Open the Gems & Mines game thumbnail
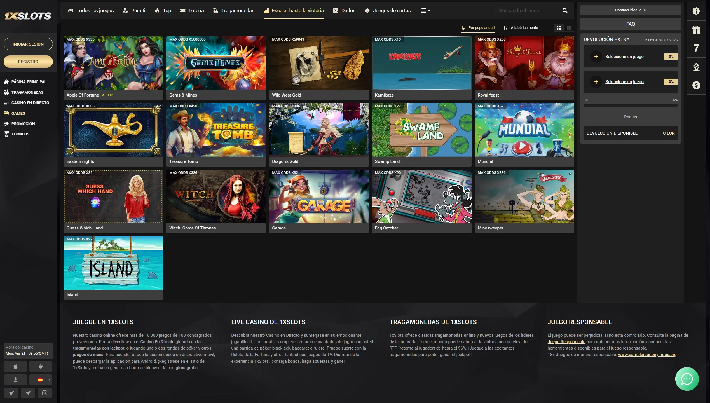710x403 pixels. 216,63
